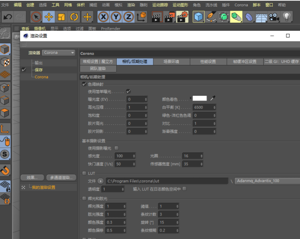
Task: Adjust 白平衡 [K] stepper arrows
Action: (214, 107)
